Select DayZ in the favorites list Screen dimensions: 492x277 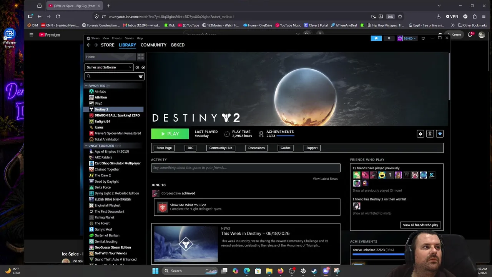(x=98, y=103)
